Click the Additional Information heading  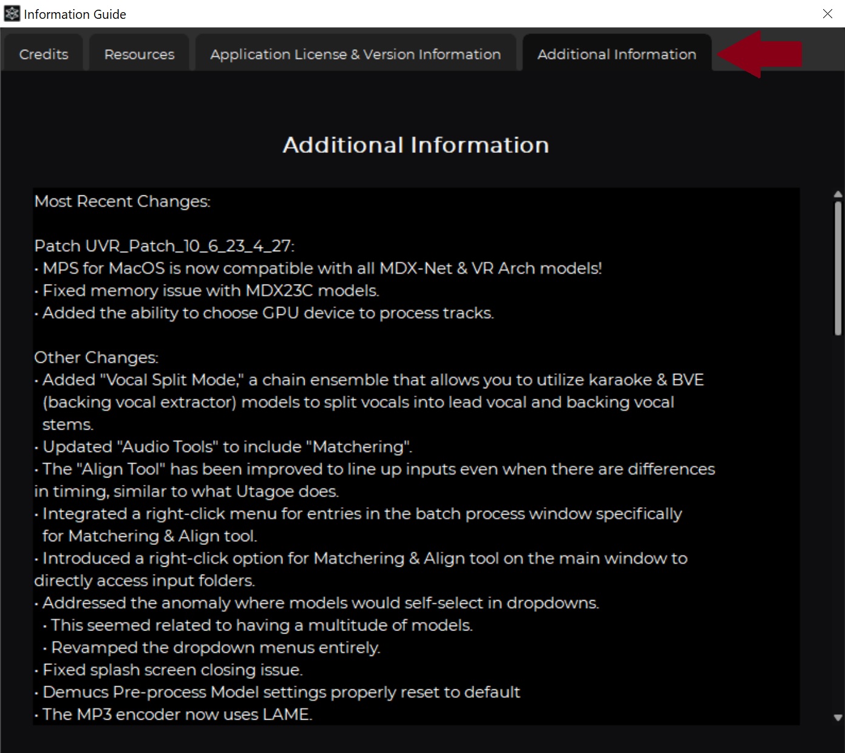pos(415,144)
